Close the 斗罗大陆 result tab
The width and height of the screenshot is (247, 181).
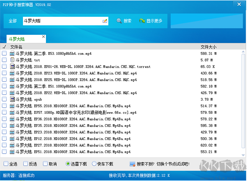43,36
